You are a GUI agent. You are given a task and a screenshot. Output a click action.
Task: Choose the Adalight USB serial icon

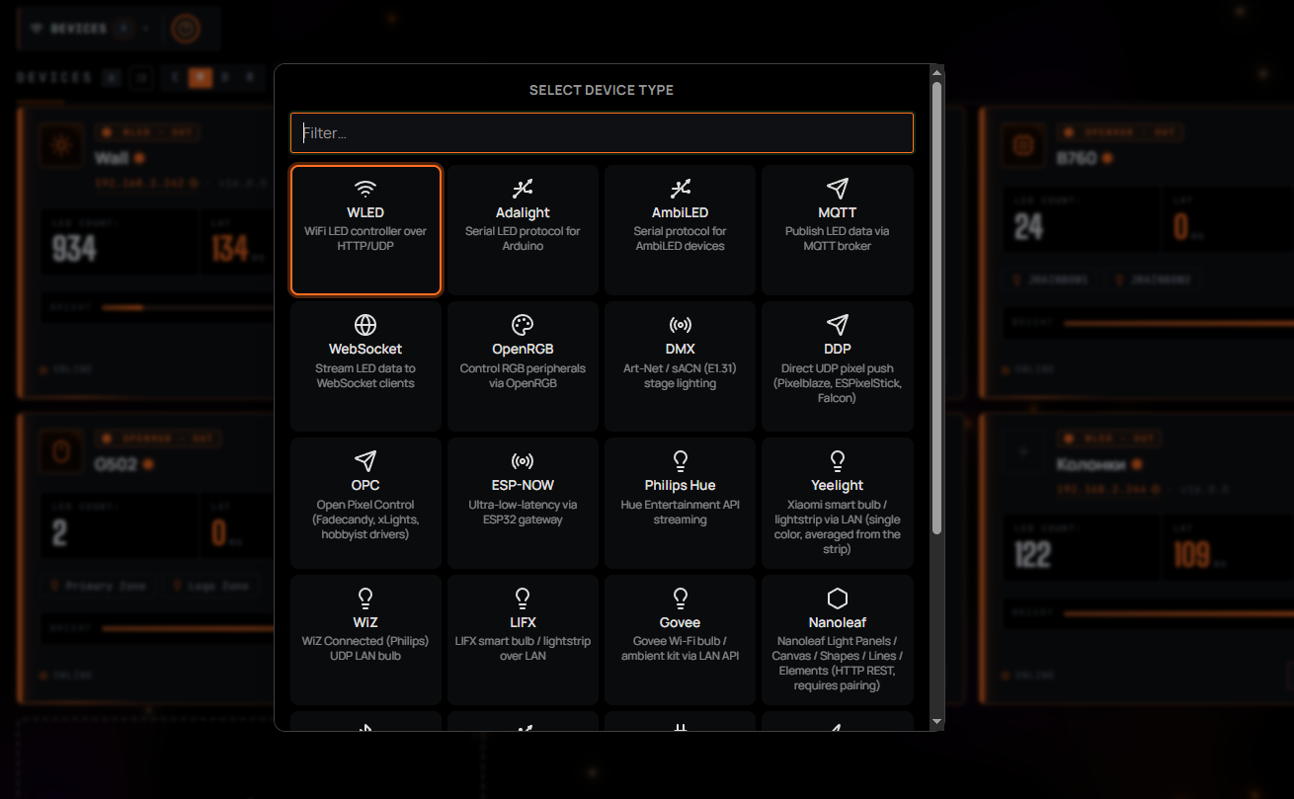click(x=523, y=189)
